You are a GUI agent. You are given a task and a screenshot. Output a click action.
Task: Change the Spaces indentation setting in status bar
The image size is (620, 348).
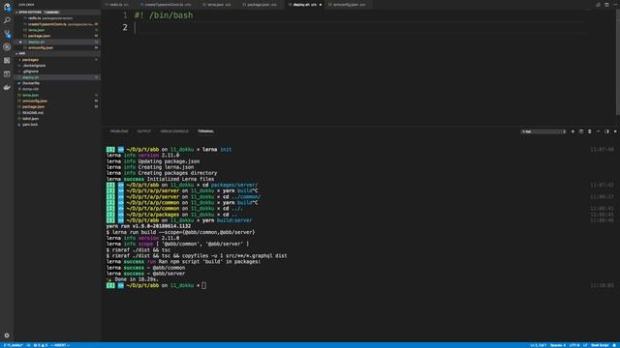[558, 345]
